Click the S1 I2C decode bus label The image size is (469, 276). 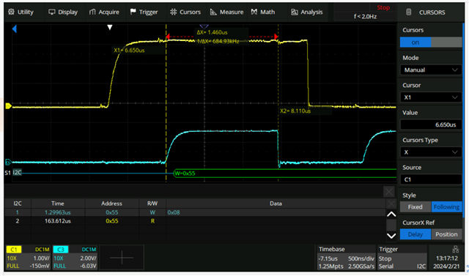(13, 173)
